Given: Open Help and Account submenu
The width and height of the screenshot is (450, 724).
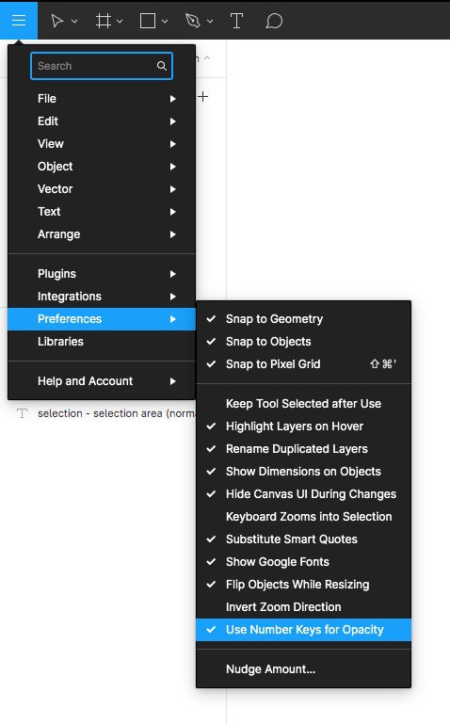Looking at the screenshot, I should [102, 381].
